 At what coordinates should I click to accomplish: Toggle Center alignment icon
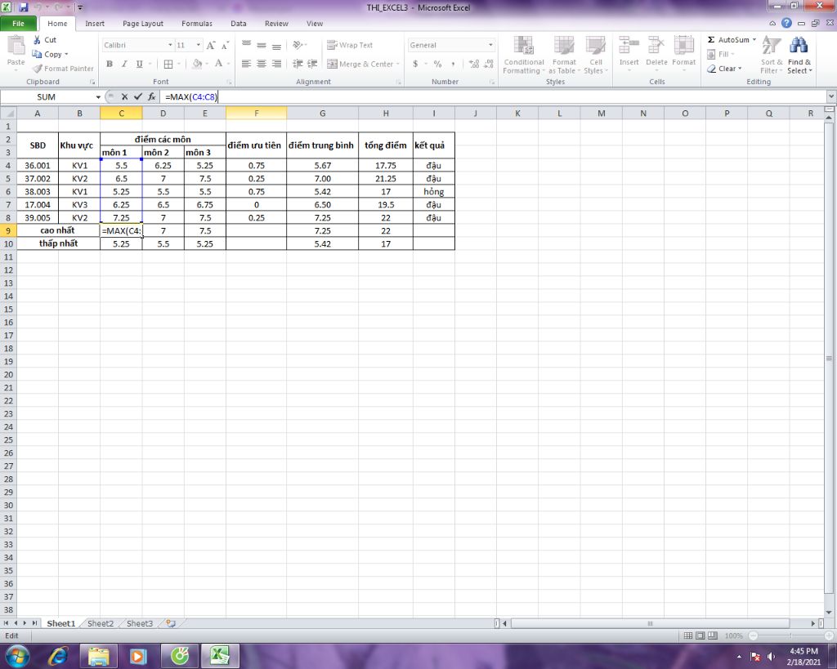pos(261,64)
